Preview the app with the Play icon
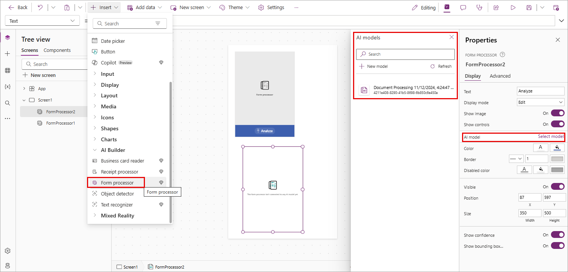 [513, 7]
